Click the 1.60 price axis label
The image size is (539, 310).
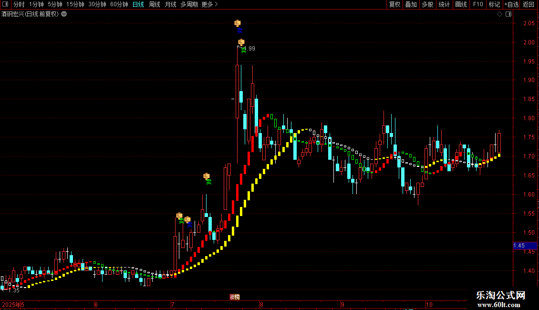(529, 195)
